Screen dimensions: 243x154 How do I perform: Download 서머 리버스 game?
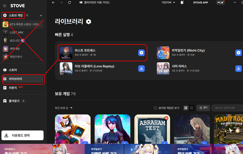(238, 69)
